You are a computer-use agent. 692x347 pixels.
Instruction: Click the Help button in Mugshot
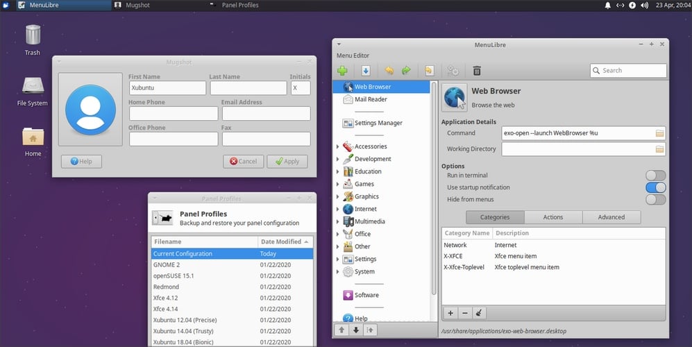tap(81, 162)
